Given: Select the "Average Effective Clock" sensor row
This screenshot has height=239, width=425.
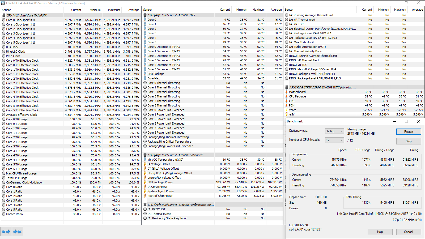Looking at the screenshot, I should pos(71,115).
